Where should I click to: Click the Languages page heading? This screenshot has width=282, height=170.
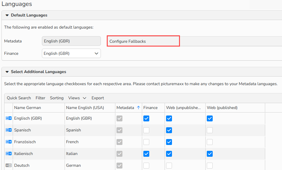click(17, 4)
